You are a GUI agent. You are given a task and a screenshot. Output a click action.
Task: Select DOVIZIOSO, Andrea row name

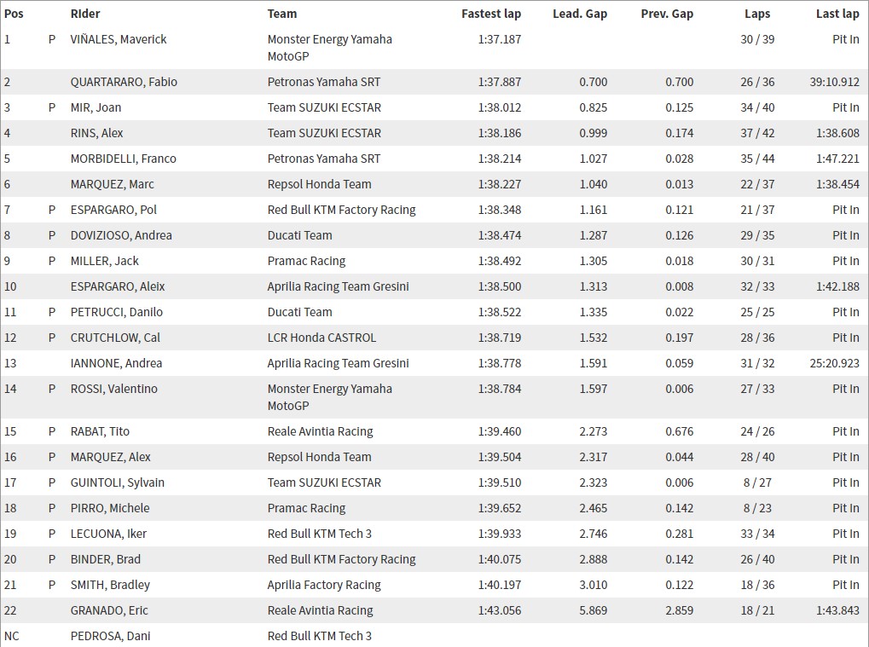[121, 235]
